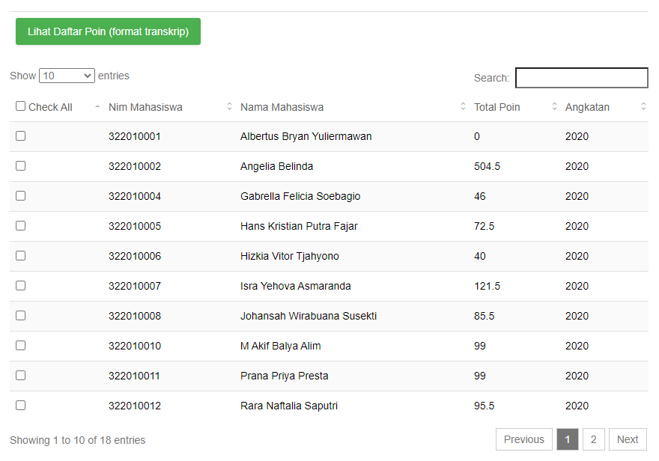Open Lihat Daftar Poin (format transkrip)
This screenshot has height=461, width=659.
108,31
